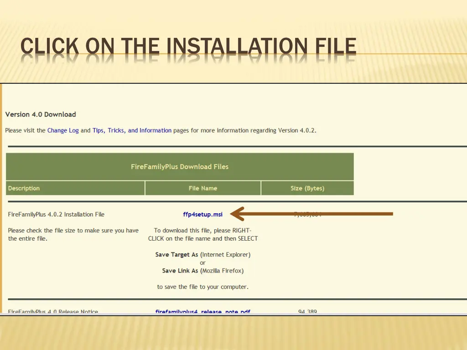This screenshot has height=350, width=467.
Task: Click the Description column header
Action: (24, 188)
